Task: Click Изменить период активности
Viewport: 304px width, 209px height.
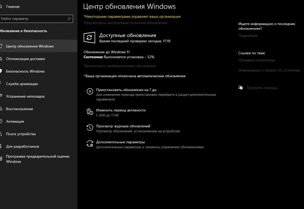Action: point(121,110)
